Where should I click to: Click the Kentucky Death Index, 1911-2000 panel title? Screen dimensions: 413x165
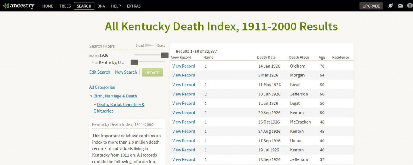click(123, 124)
